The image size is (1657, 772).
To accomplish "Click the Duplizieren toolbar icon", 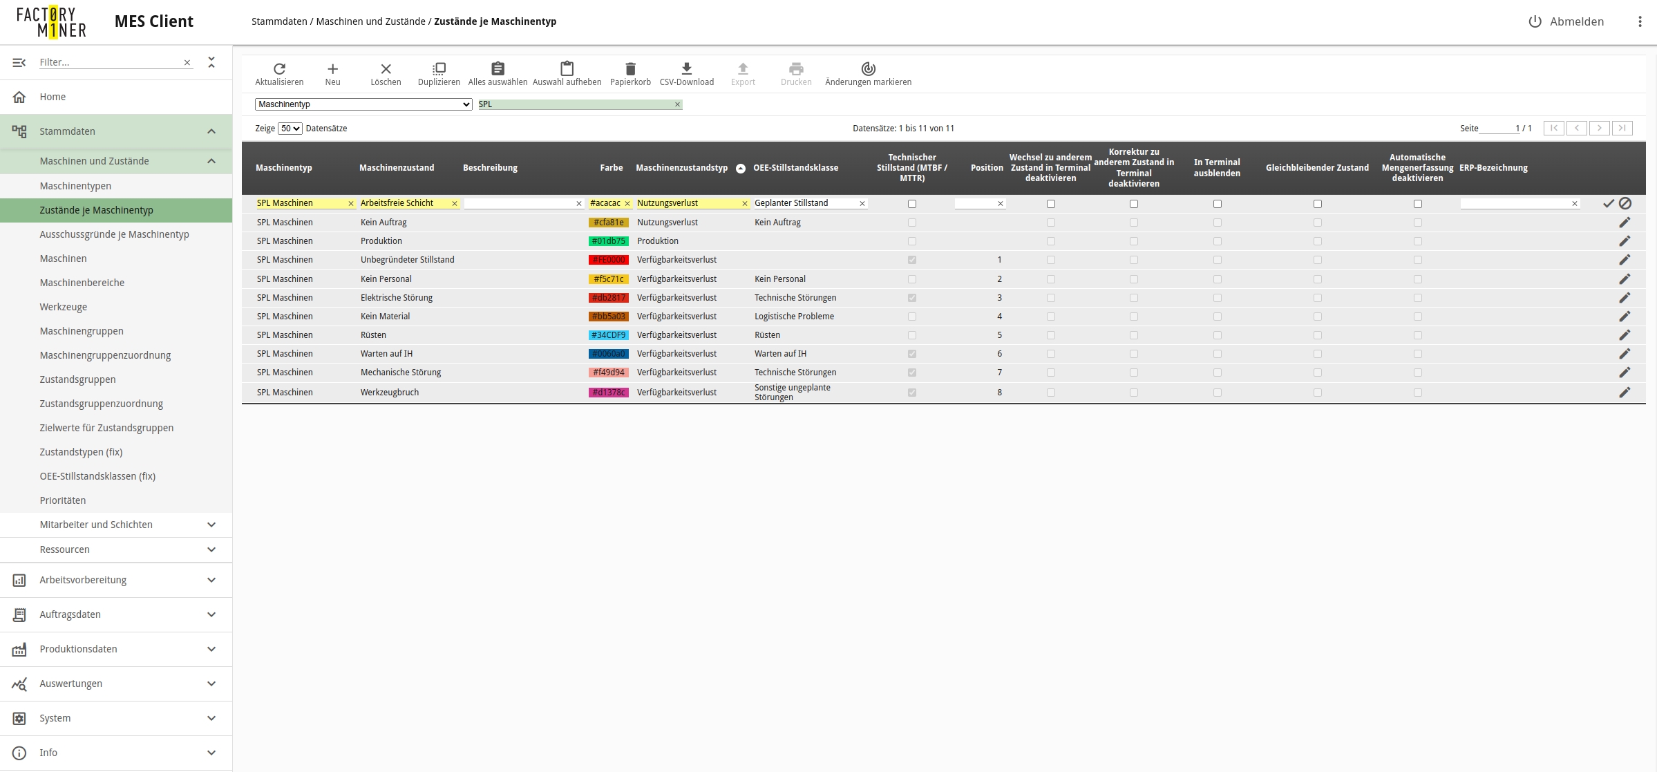I will click(439, 69).
